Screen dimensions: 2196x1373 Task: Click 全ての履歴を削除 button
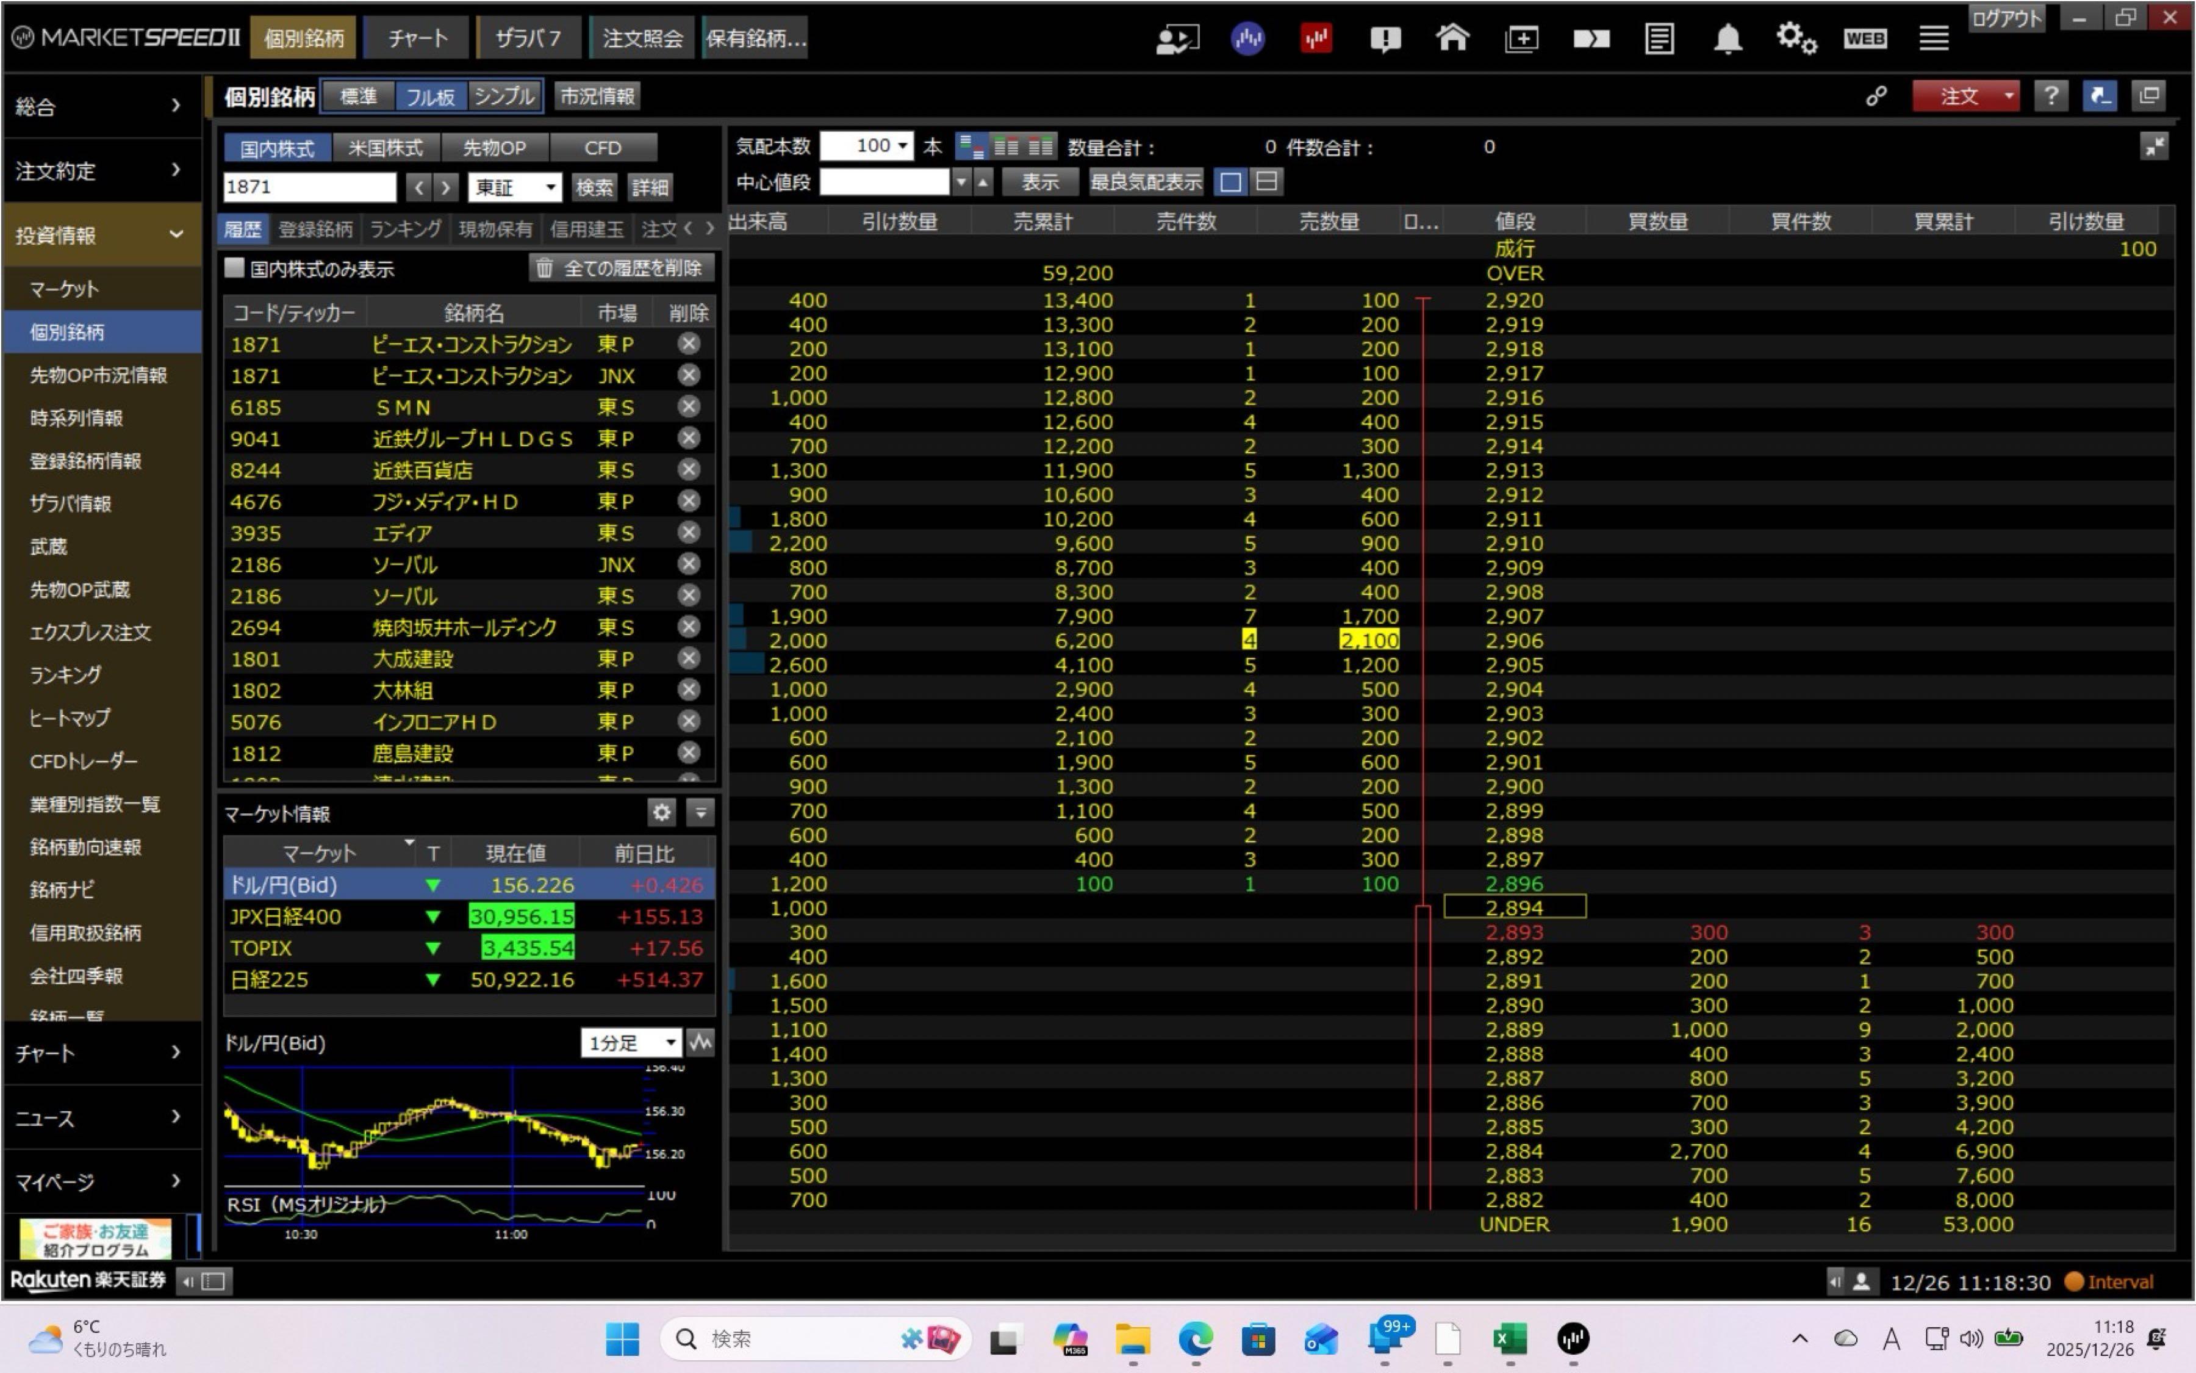(x=621, y=268)
